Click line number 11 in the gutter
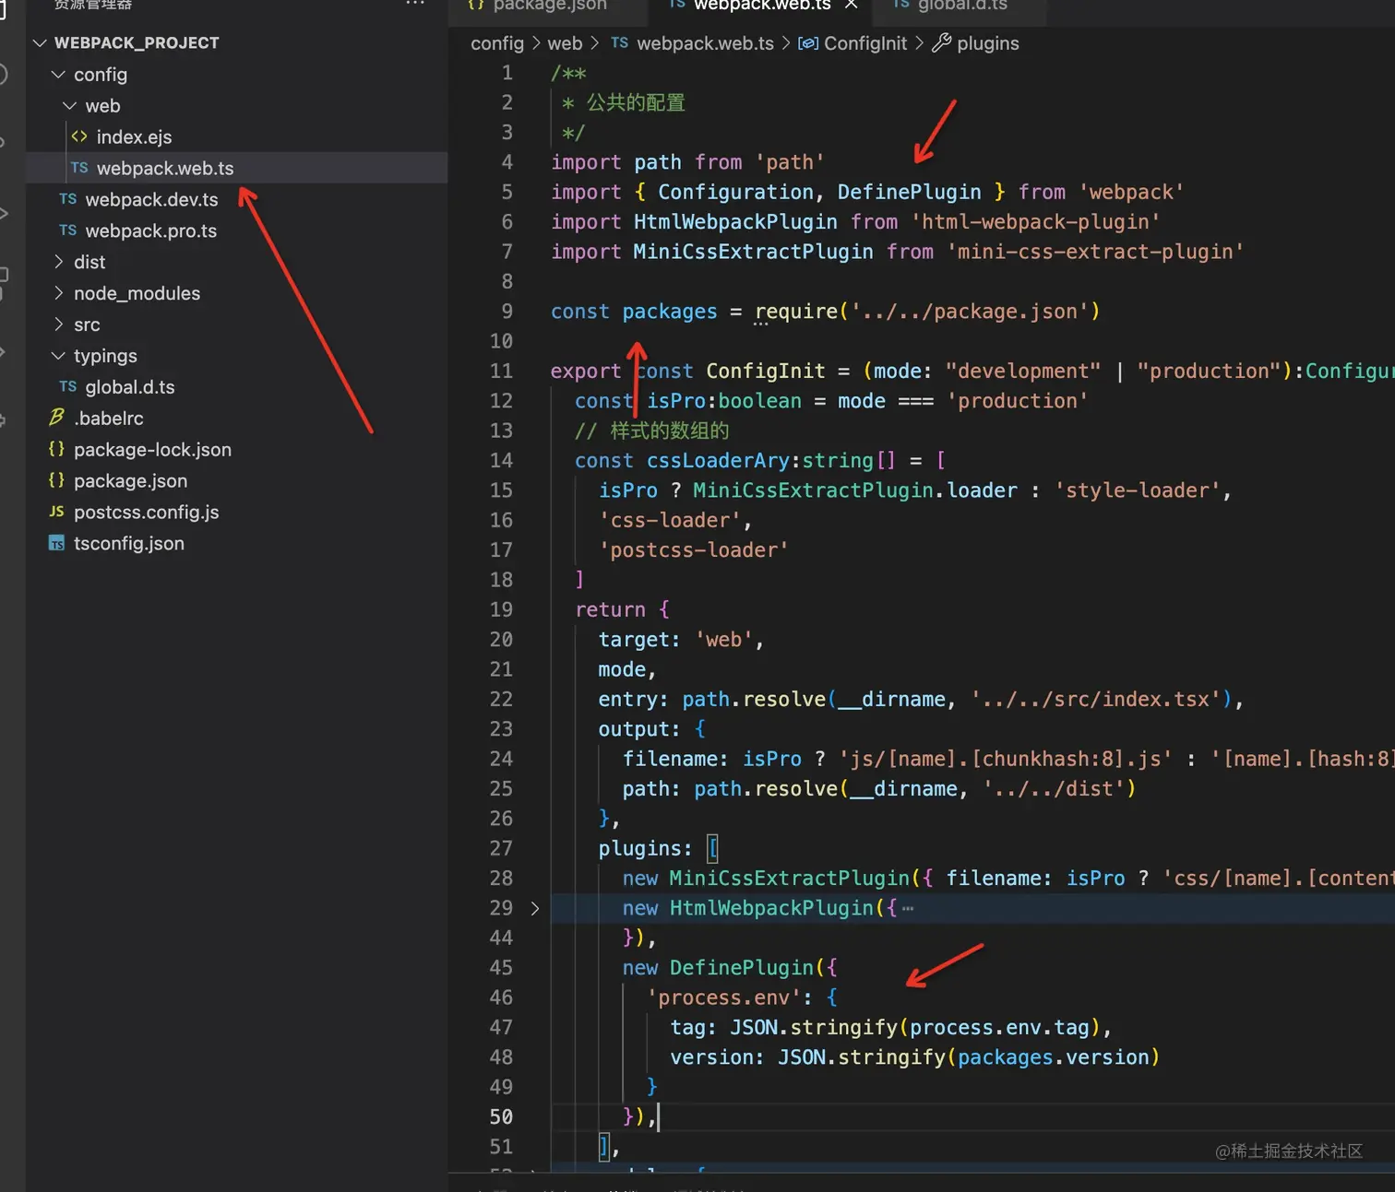 click(x=501, y=371)
